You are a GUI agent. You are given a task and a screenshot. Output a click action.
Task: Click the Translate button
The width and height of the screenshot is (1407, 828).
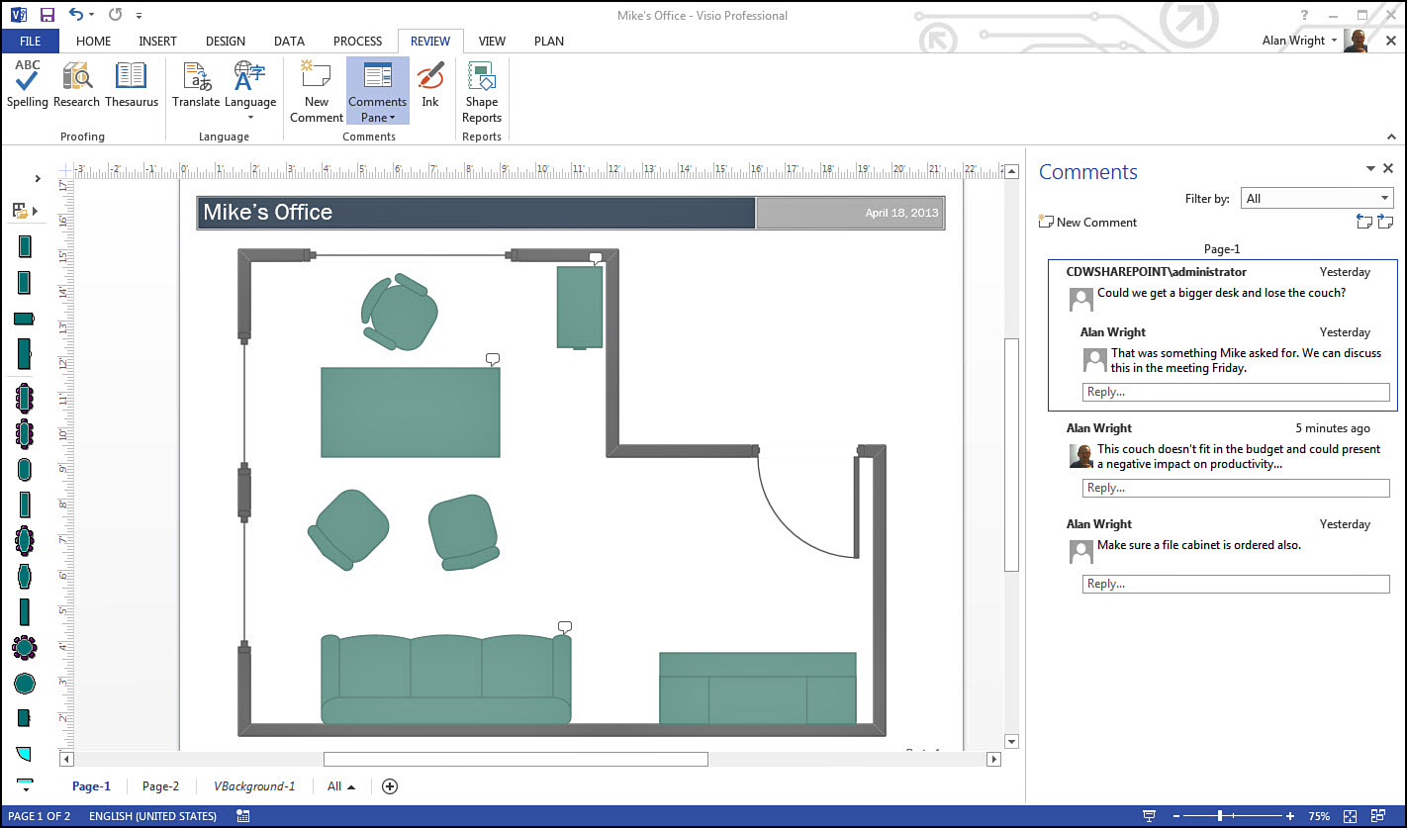coord(196,84)
